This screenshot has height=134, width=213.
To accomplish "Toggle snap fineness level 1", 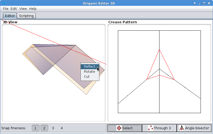I will pos(35,128).
